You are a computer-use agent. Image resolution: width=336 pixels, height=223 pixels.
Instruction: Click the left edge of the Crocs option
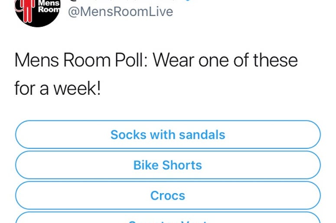point(23,195)
